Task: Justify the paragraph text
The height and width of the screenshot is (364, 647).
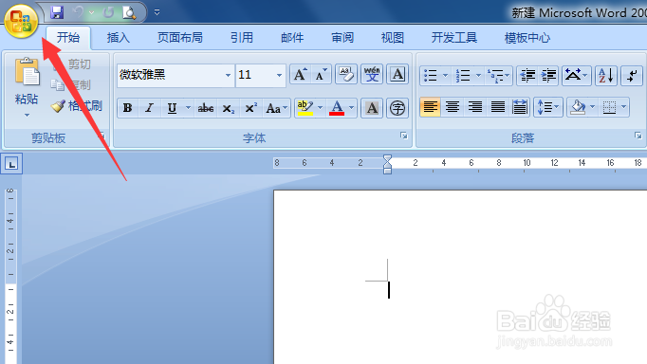Action: coord(498,107)
